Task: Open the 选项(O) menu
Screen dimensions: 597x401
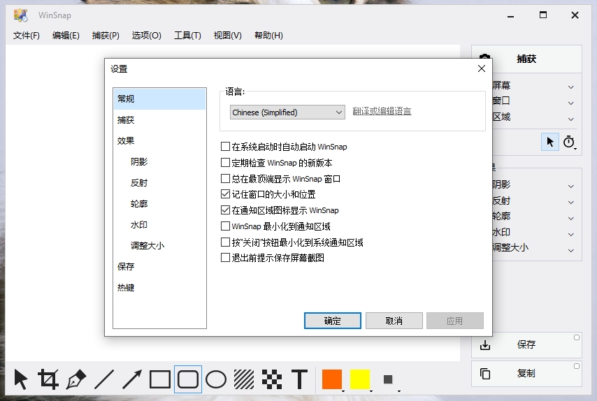Action: coord(147,36)
